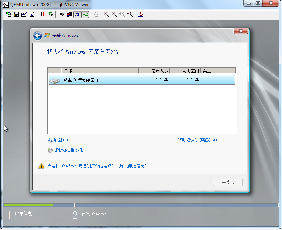
Task: Zoom in on the remote screen
Action: pyautogui.click(x=106, y=14)
